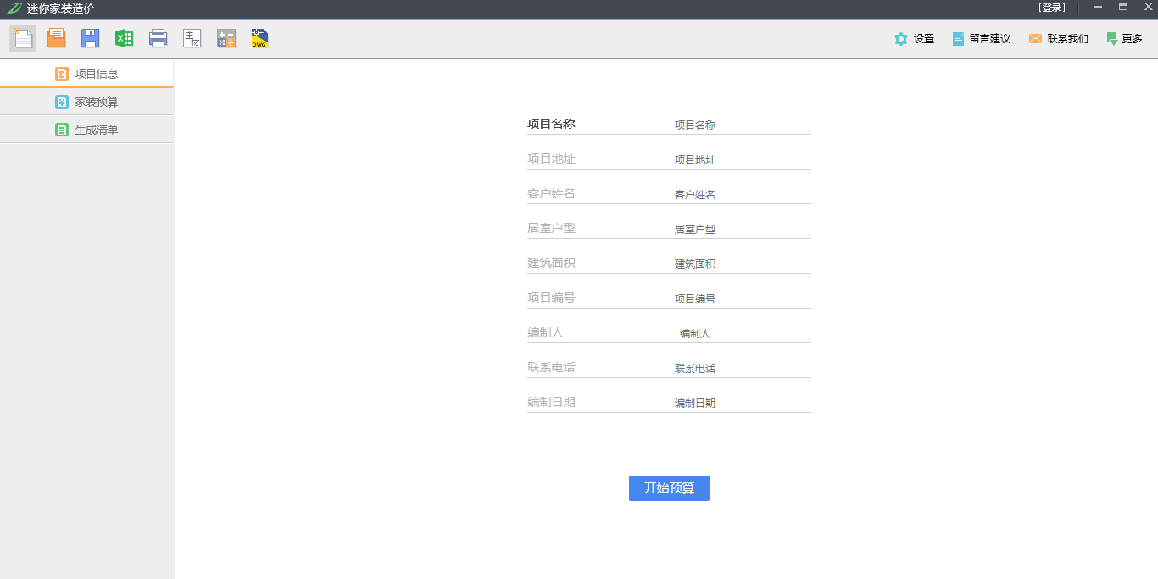Viewport: 1158px width, 579px height.
Task: Export to Excel with the green icon
Action: pyautogui.click(x=125, y=38)
